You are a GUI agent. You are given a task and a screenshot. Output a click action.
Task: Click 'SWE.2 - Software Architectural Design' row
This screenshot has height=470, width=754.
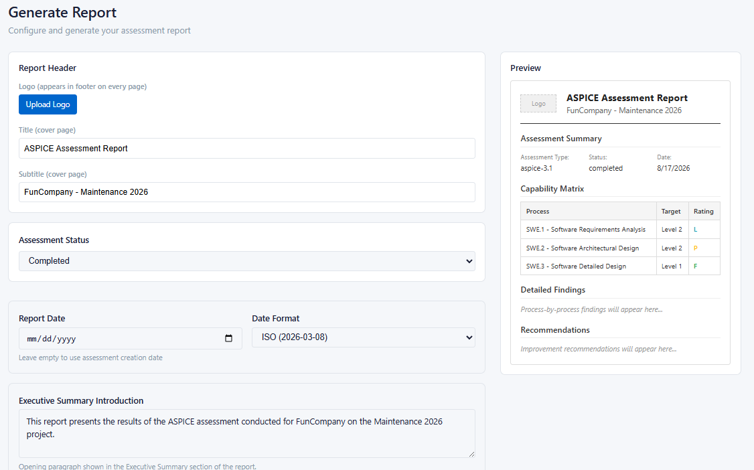(620, 248)
